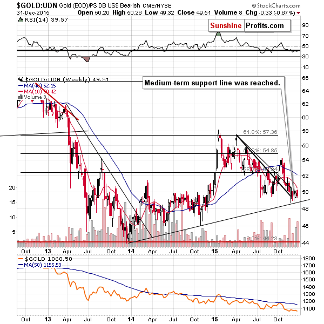The image size is (324, 324).
Task: Click the 'Medium-term support line was reached.' annotation
Action: point(212,83)
